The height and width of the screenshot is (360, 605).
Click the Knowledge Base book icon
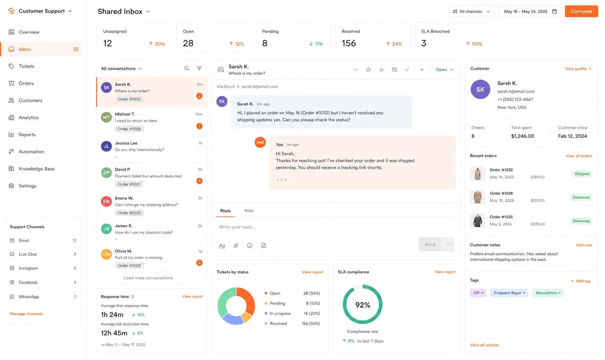[12, 169]
